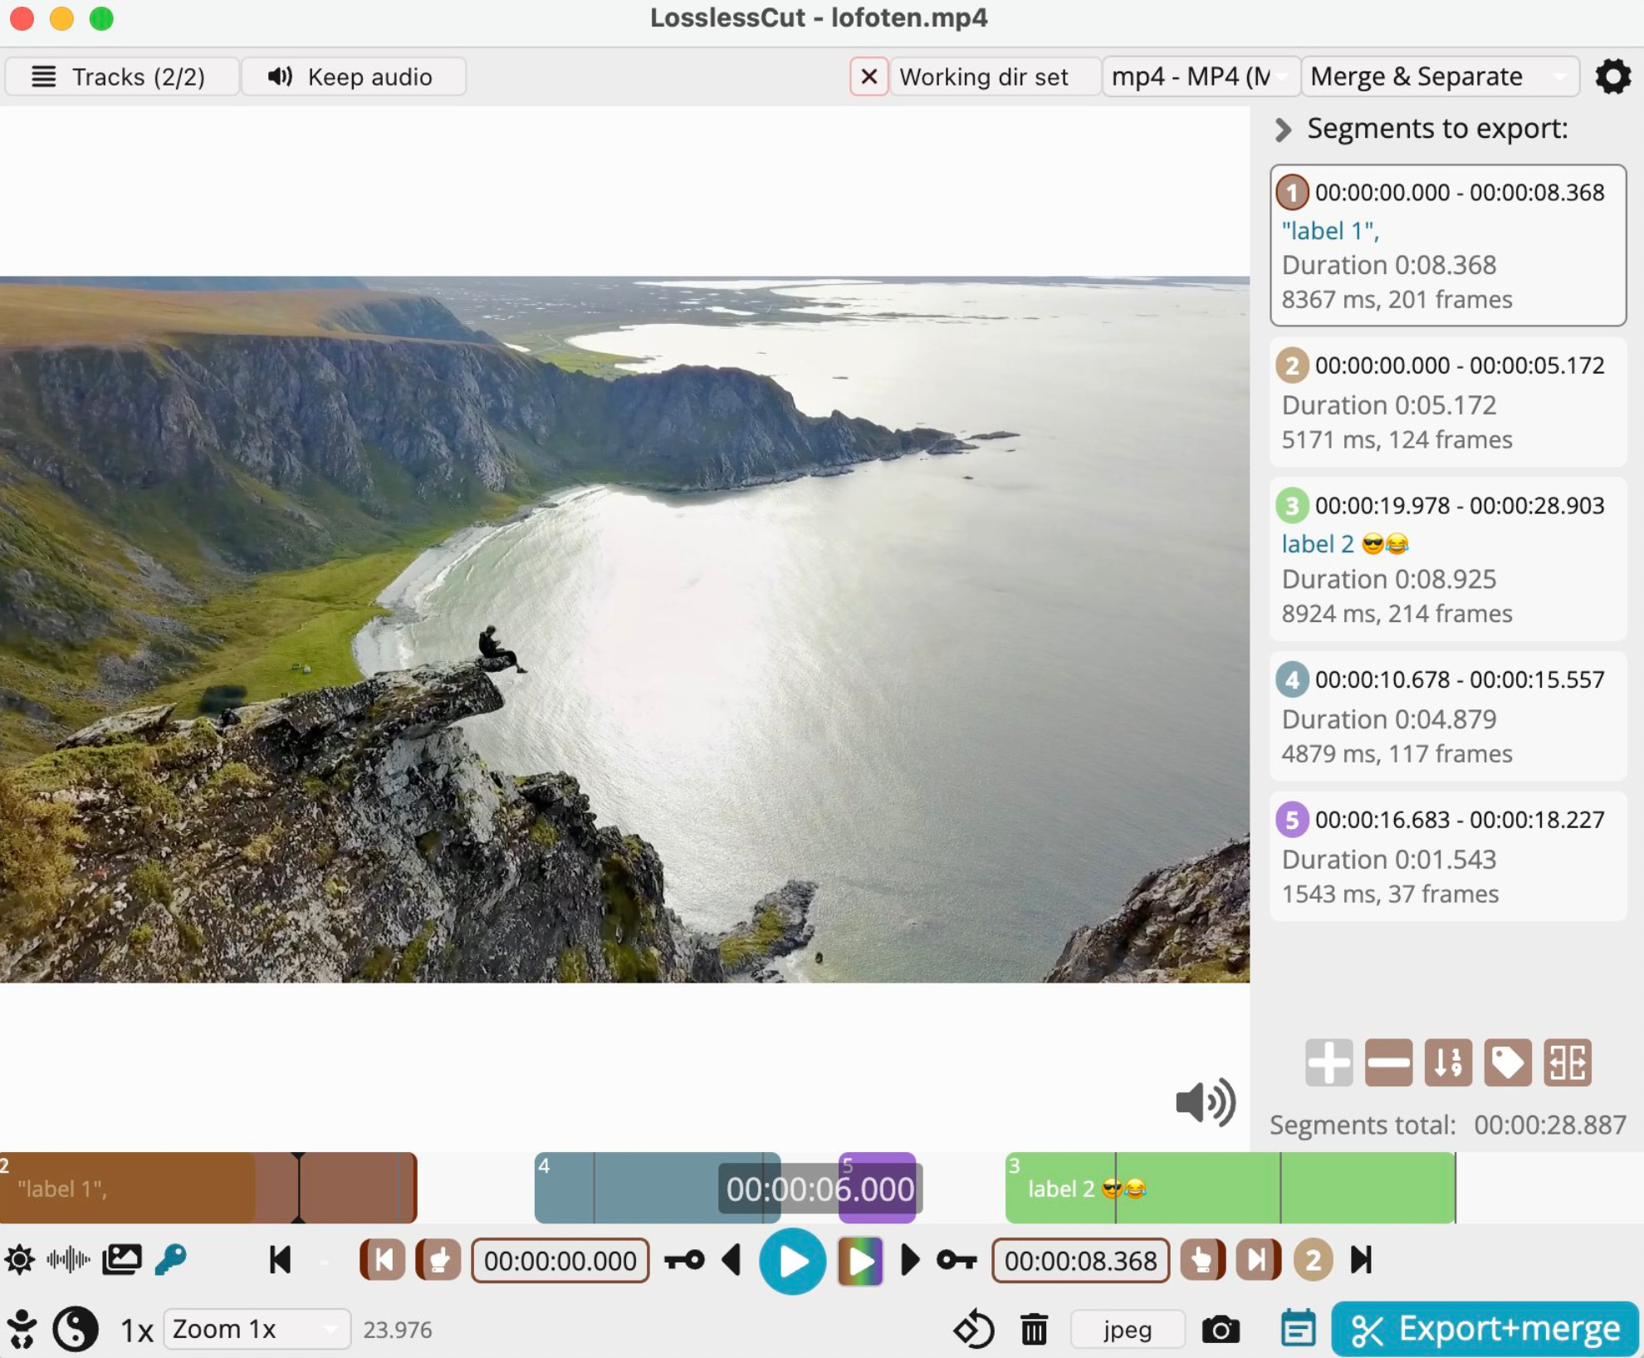The image size is (1644, 1358).
Task: Select segment 3 labeled label 2
Action: [x=1446, y=558]
